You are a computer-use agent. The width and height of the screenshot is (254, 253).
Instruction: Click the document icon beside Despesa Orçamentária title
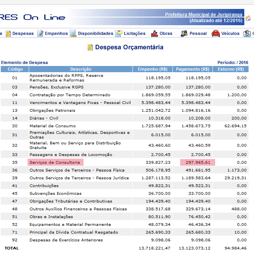click(90, 47)
